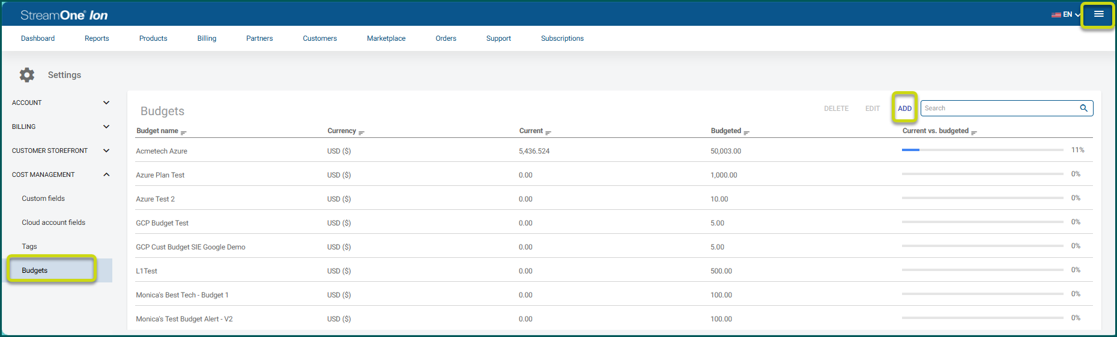Open the Products menu
This screenshot has height=337, width=1117.
(153, 38)
